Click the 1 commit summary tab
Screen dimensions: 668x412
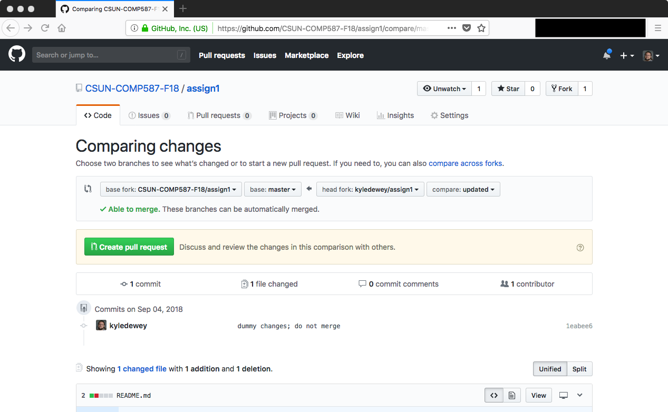tap(141, 284)
